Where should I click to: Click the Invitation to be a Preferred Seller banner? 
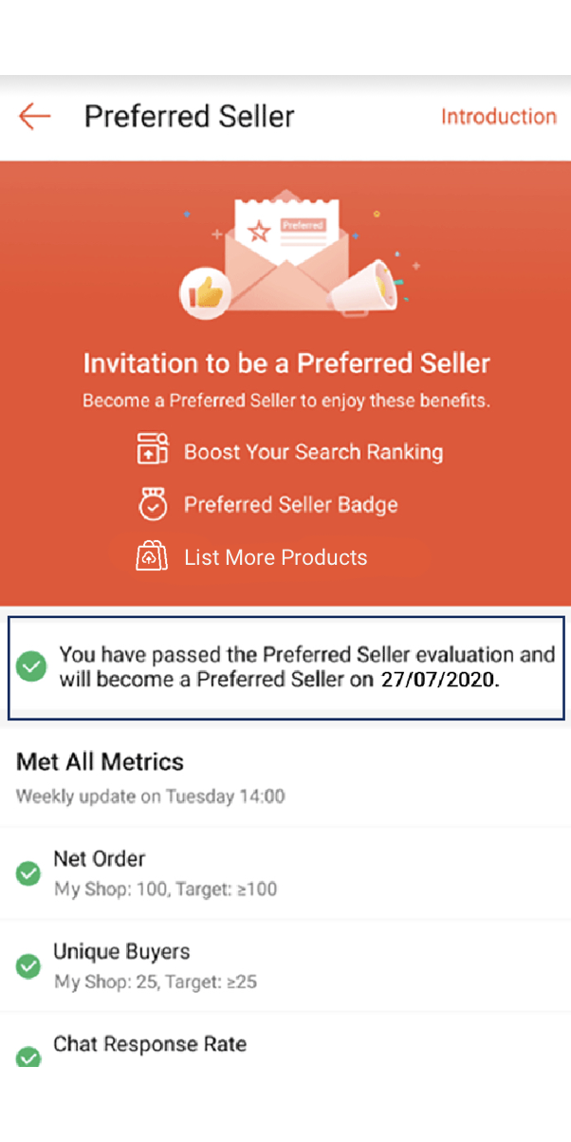(x=286, y=363)
